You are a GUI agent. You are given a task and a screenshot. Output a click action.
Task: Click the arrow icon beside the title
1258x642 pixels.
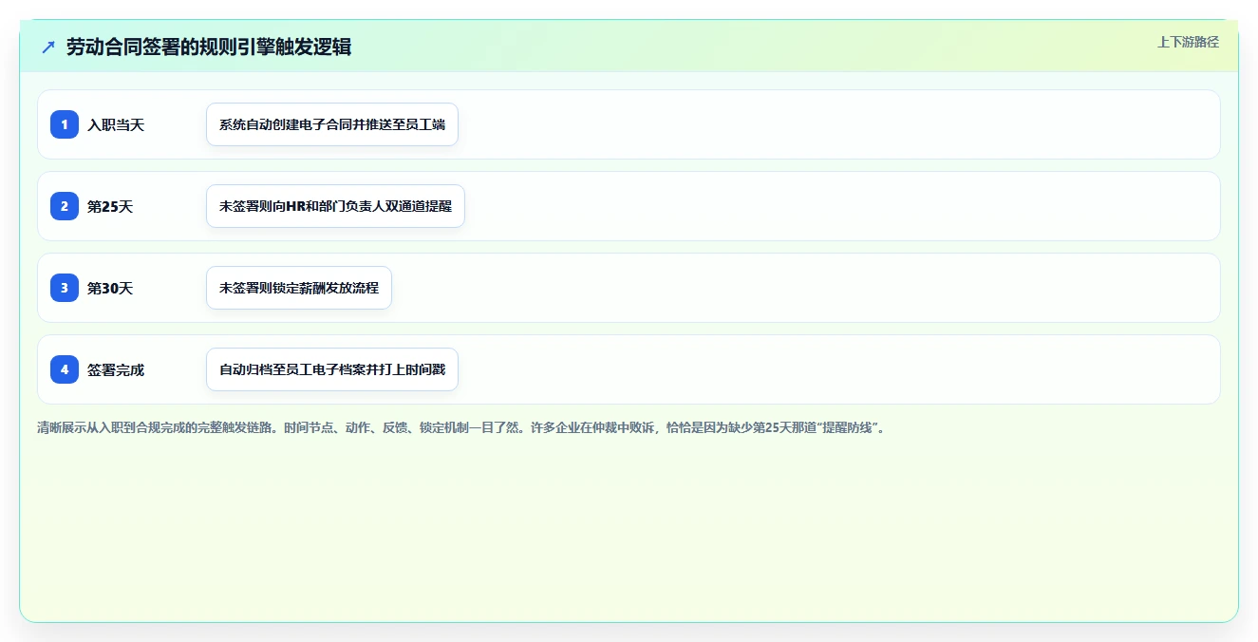click(48, 47)
